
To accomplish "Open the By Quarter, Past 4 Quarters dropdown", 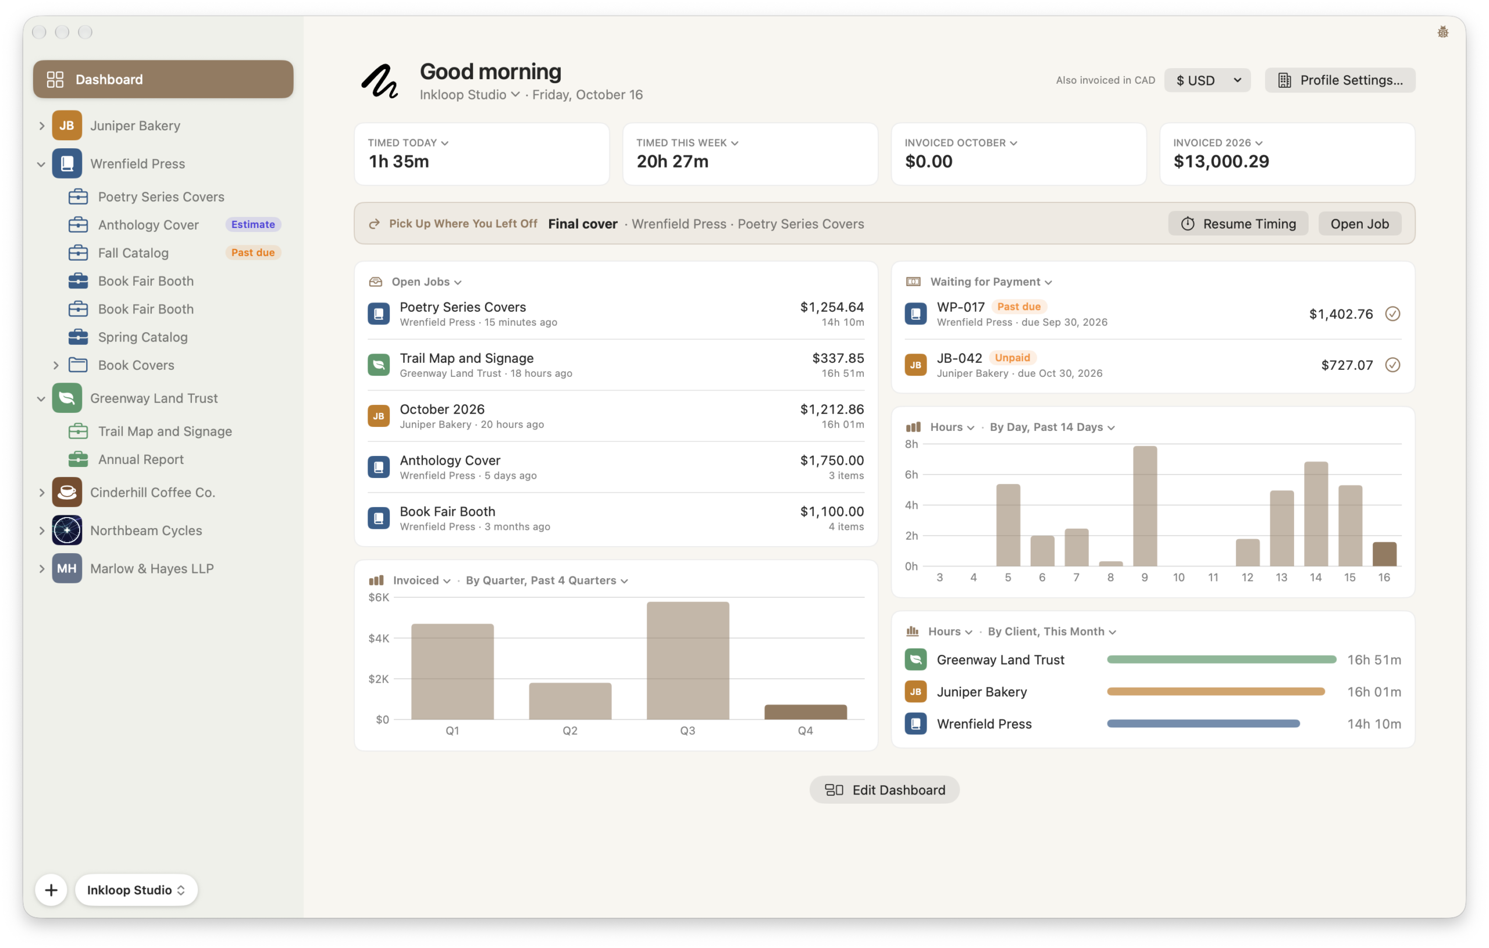I will pyautogui.click(x=547, y=580).
